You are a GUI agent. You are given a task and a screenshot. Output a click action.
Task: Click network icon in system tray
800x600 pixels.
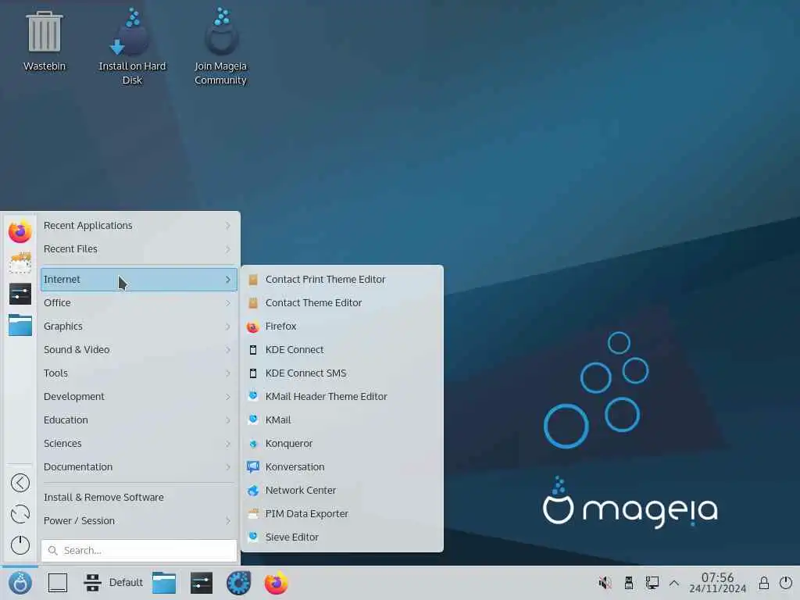coord(652,583)
